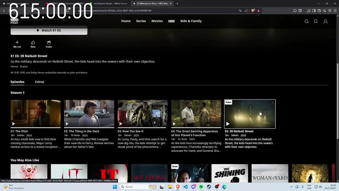Play episode E3: Now You See It thumbnail
This screenshot has height=191, width=339.
143,114
